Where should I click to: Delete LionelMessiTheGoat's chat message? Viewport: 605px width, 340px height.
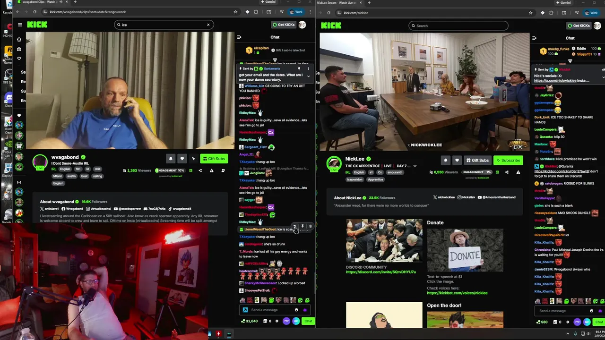[310, 227]
